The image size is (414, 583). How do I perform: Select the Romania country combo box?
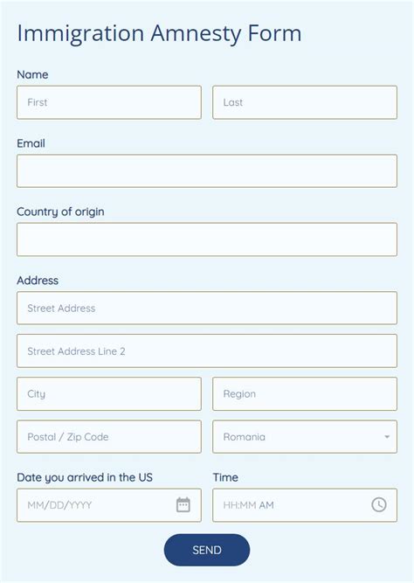(305, 437)
